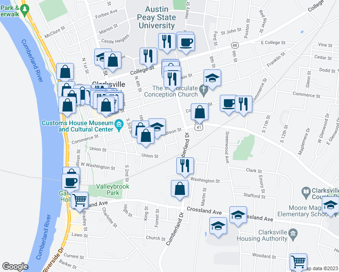339x272 pixels.
Task: Select the shopping bag marker near Route 41
Action: coord(199,112)
